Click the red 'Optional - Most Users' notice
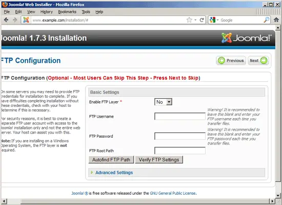The width and height of the screenshot is (282, 205). (123, 78)
